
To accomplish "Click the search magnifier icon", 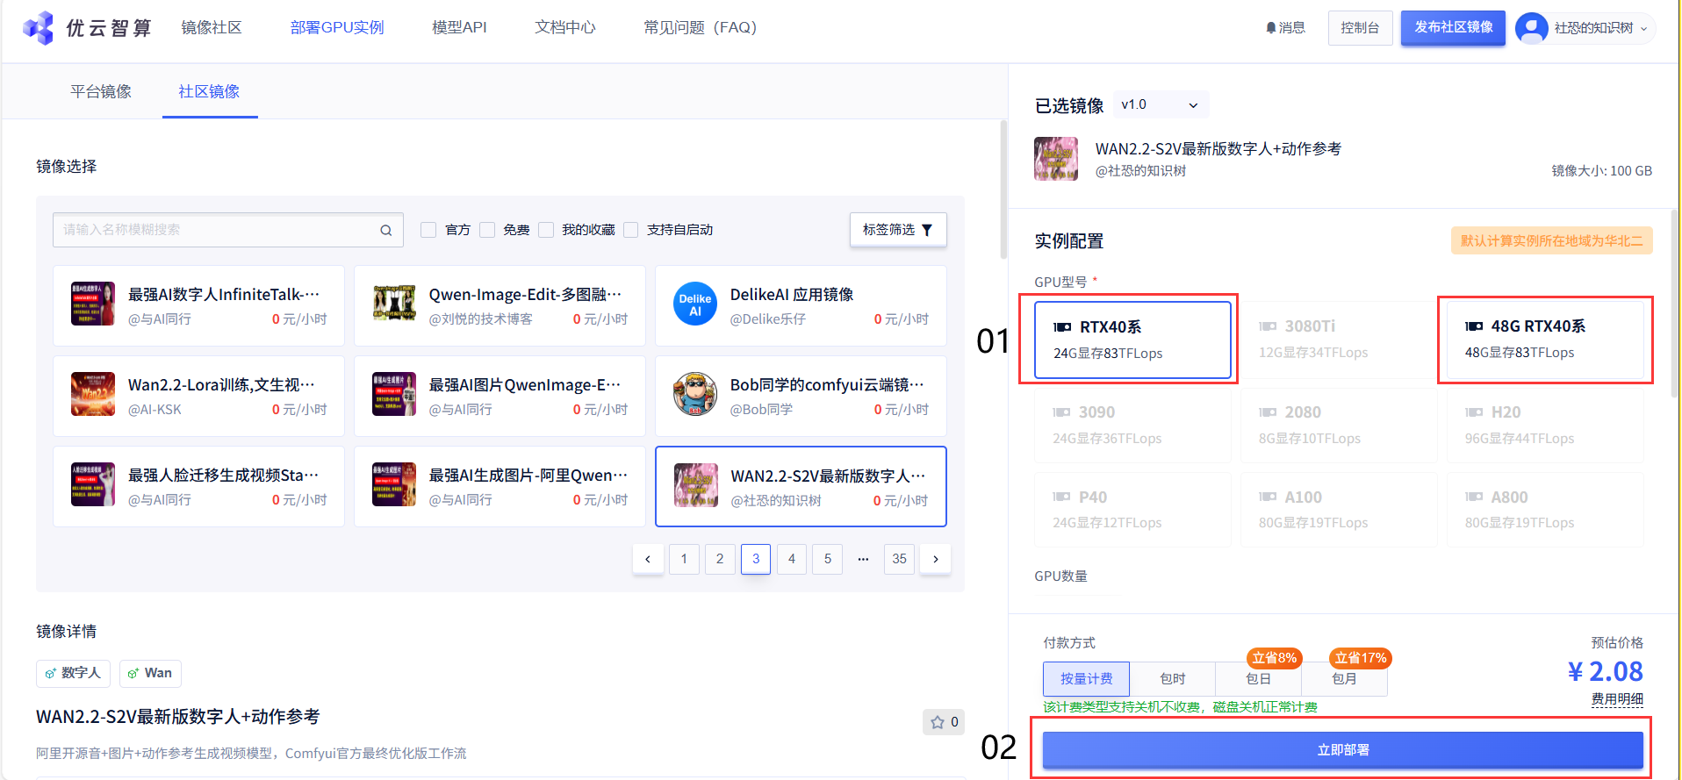I will tap(385, 230).
